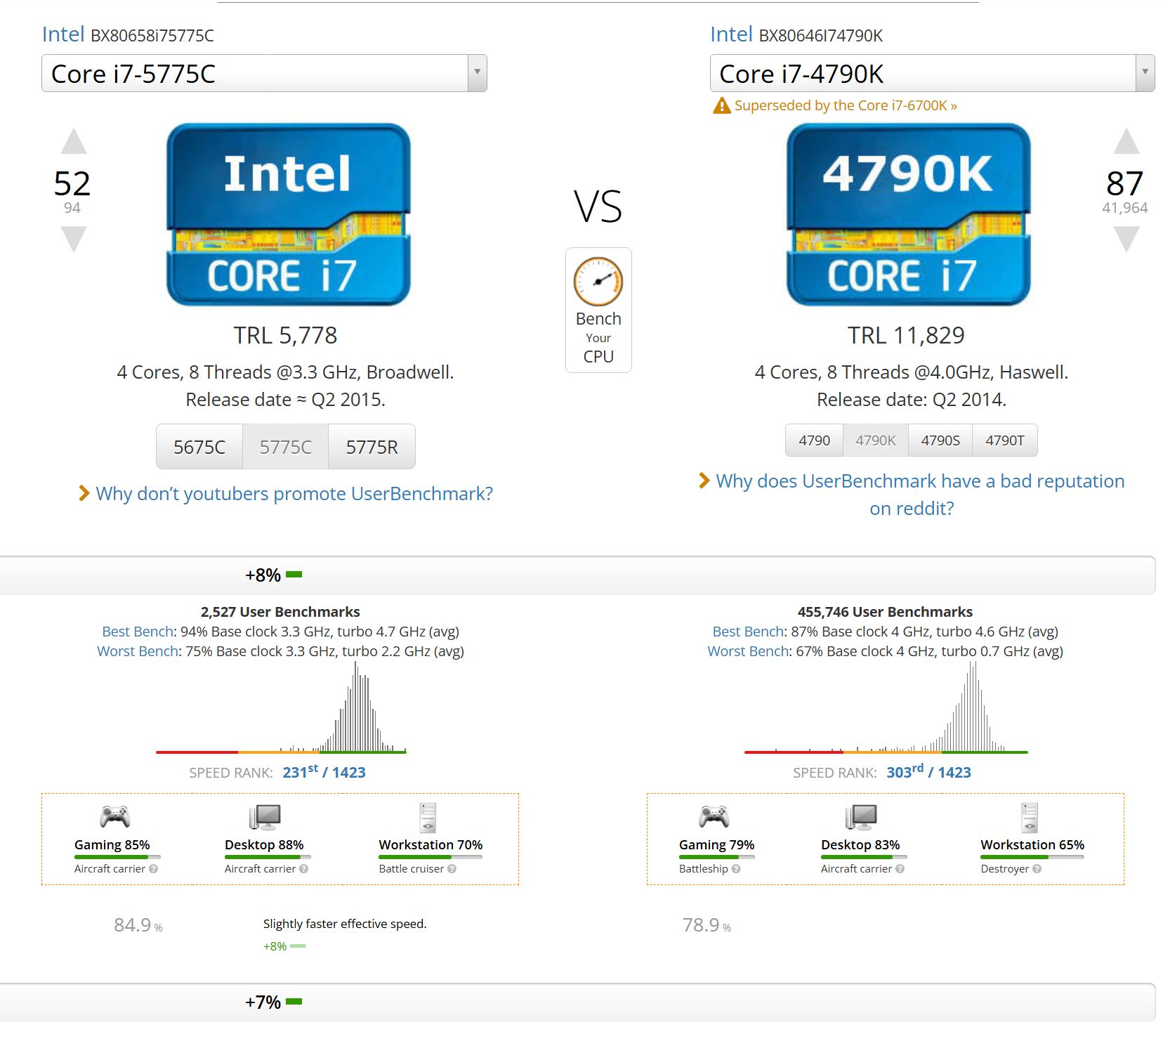
Task: Open the i7-5775C Best Bench link
Action: (138, 632)
